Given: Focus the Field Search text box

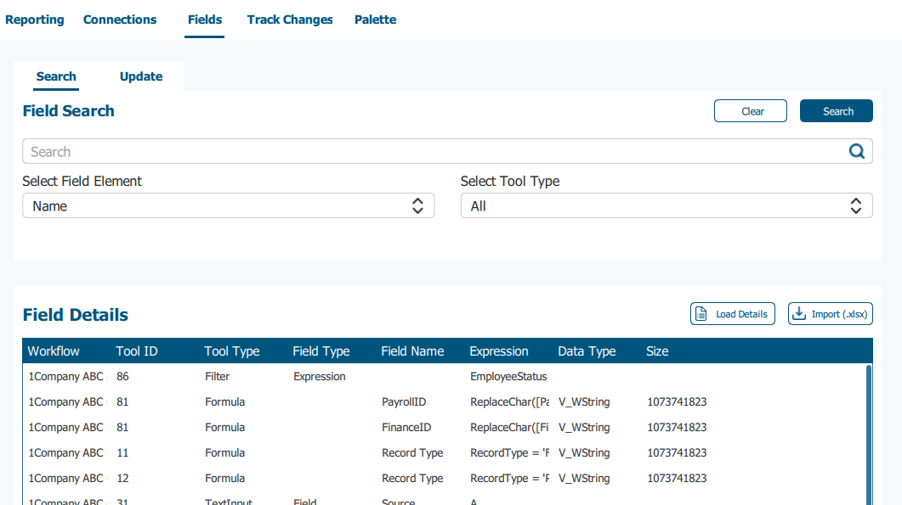Looking at the screenshot, I should pos(447,151).
